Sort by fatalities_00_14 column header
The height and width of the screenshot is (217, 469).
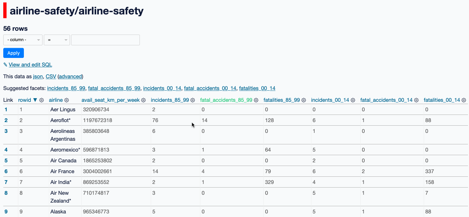click(442, 100)
